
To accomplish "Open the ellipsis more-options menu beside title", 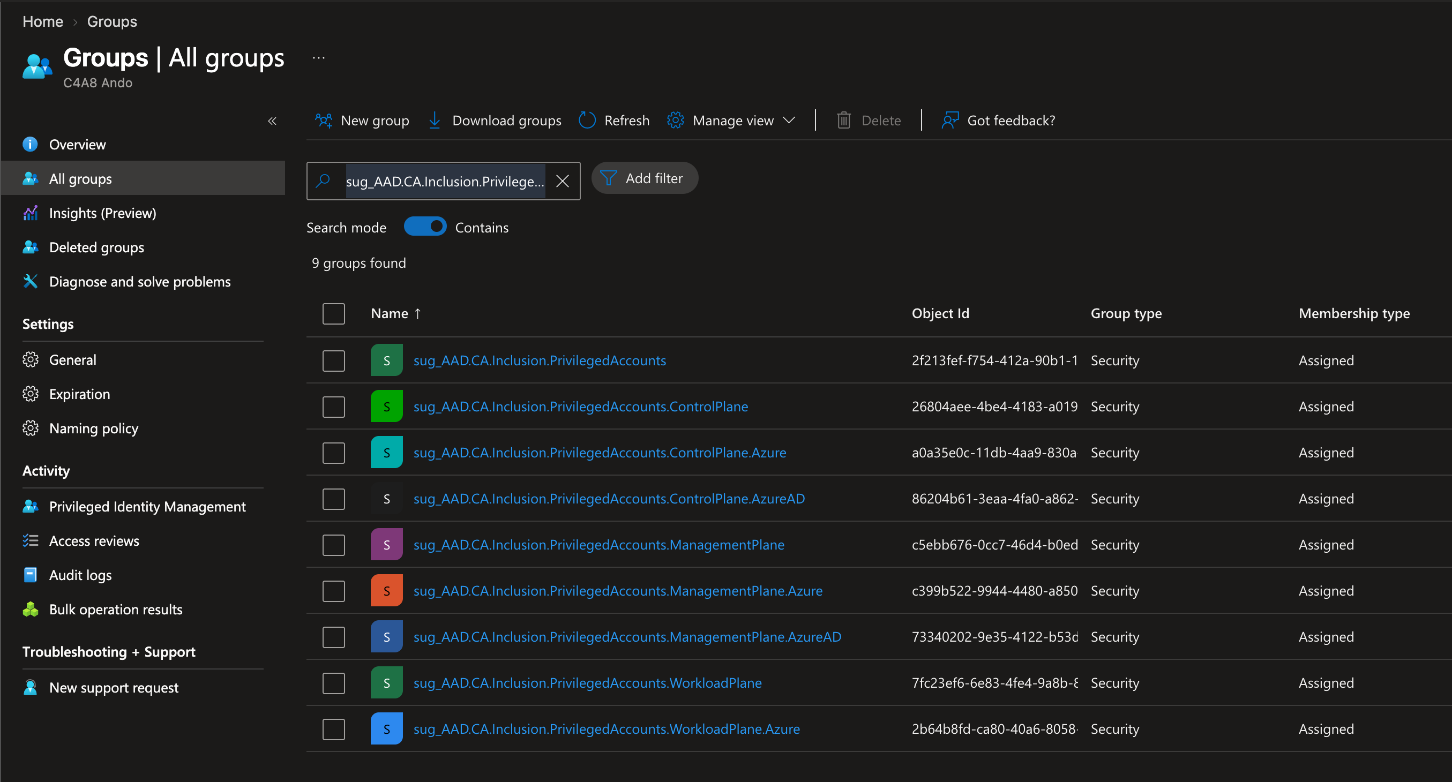I will (x=318, y=57).
